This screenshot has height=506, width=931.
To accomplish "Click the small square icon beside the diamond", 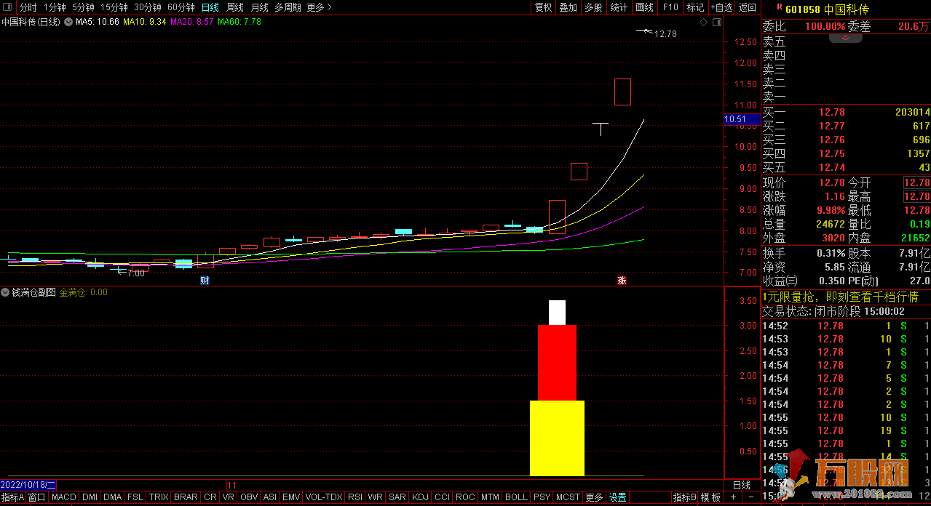I will point(717,23).
